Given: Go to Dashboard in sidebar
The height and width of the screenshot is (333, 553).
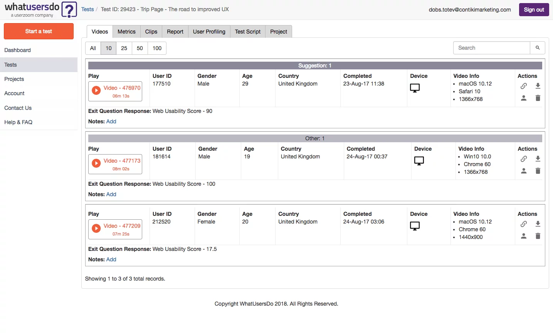Looking at the screenshot, I should coord(39,50).
